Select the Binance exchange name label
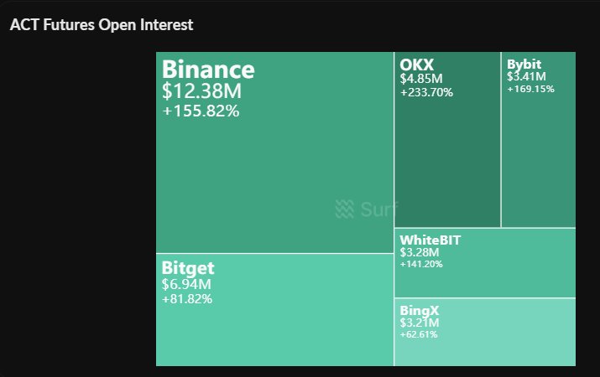 (207, 70)
